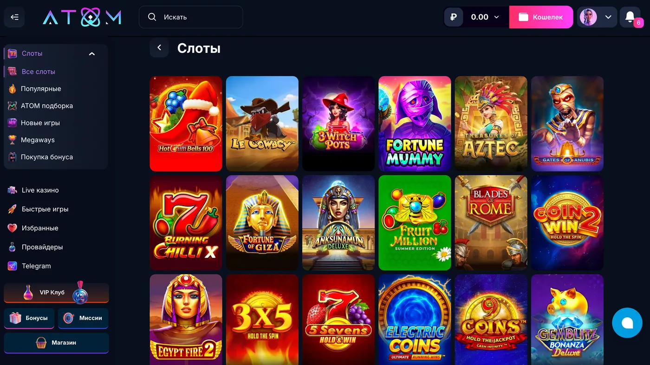Screen dimensions: 650x365
Task: Collapse the Слоты section chevron
Action: tap(92, 54)
